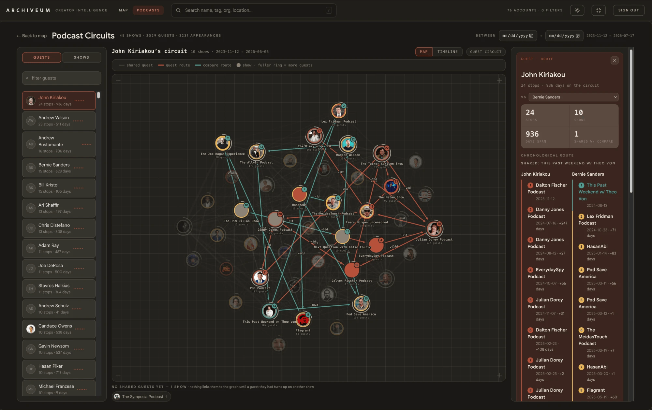Select the Julian Dorey Podcast node
The width and height of the screenshot is (652, 410).
click(434, 229)
